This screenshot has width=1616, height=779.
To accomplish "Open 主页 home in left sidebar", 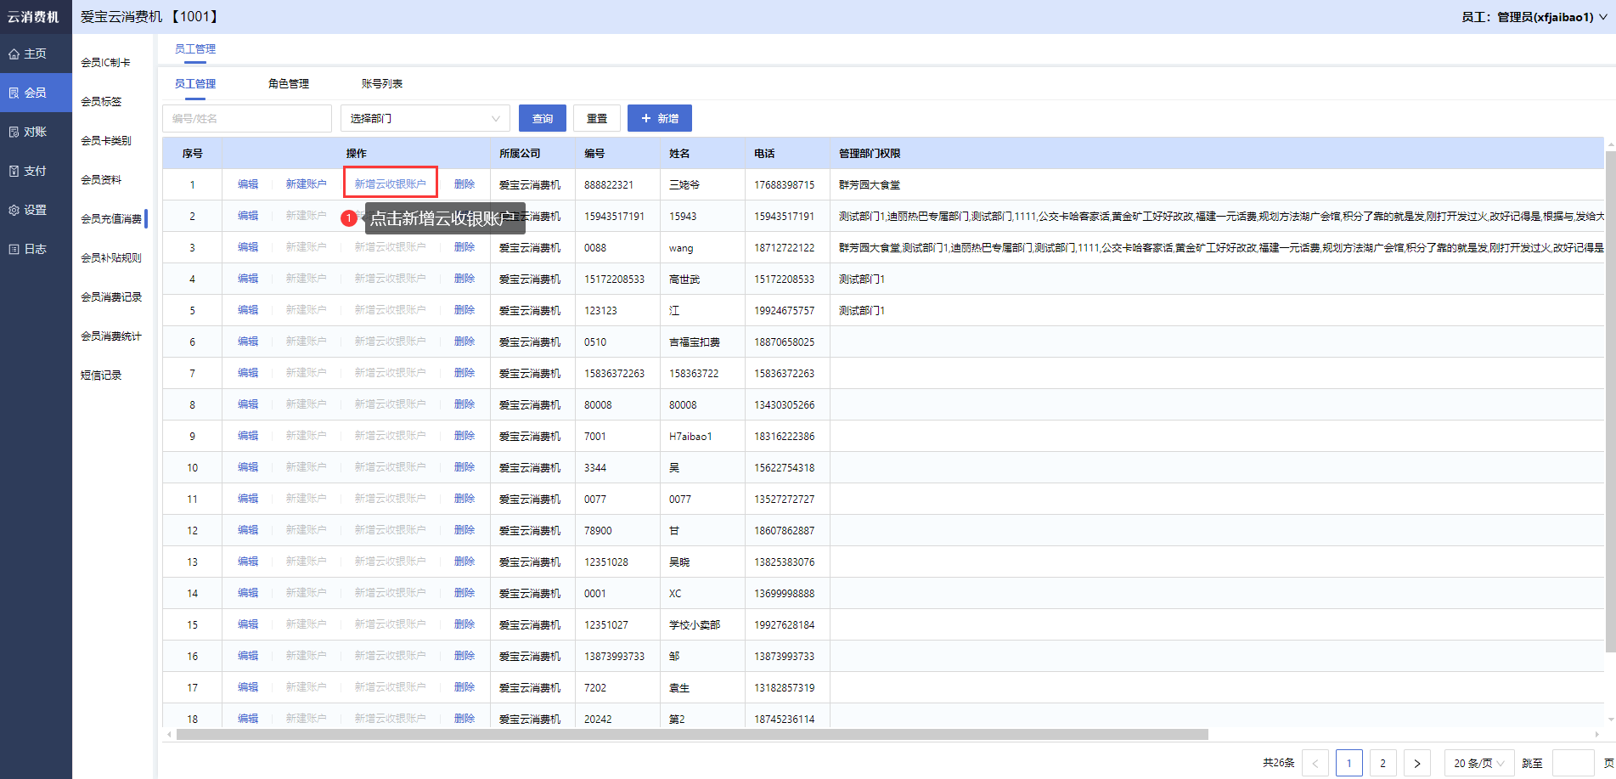I will click(36, 54).
